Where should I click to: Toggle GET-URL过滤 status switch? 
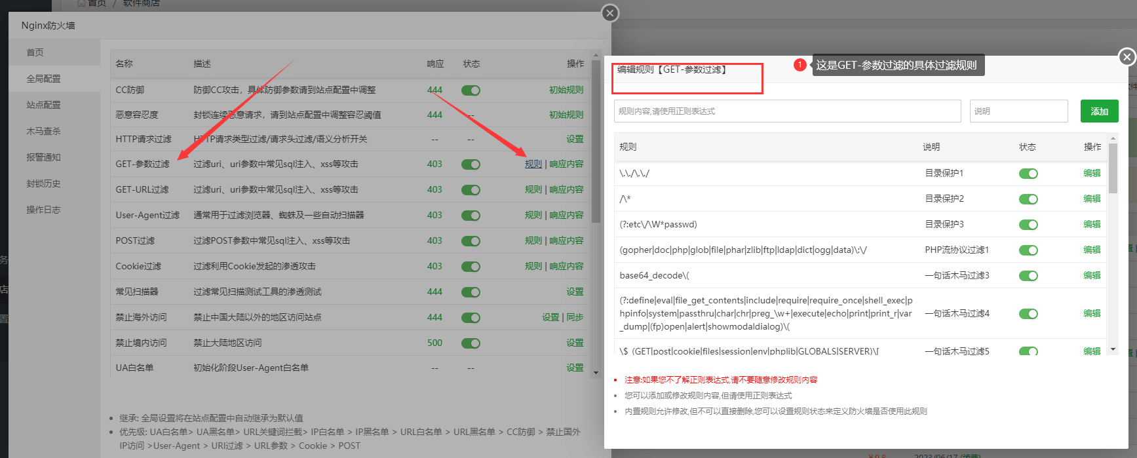point(471,190)
